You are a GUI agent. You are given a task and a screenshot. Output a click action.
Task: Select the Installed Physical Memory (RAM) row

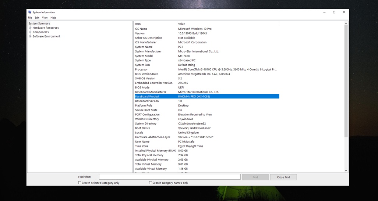[x=207, y=151]
